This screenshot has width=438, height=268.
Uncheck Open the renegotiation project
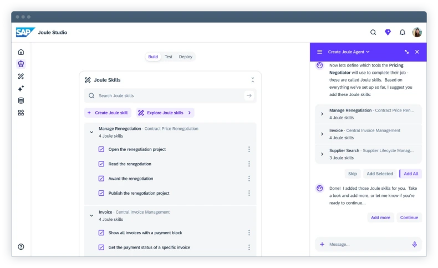pos(101,149)
